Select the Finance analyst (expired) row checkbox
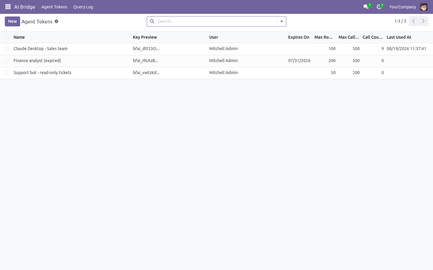The image size is (433, 270). tap(7, 61)
